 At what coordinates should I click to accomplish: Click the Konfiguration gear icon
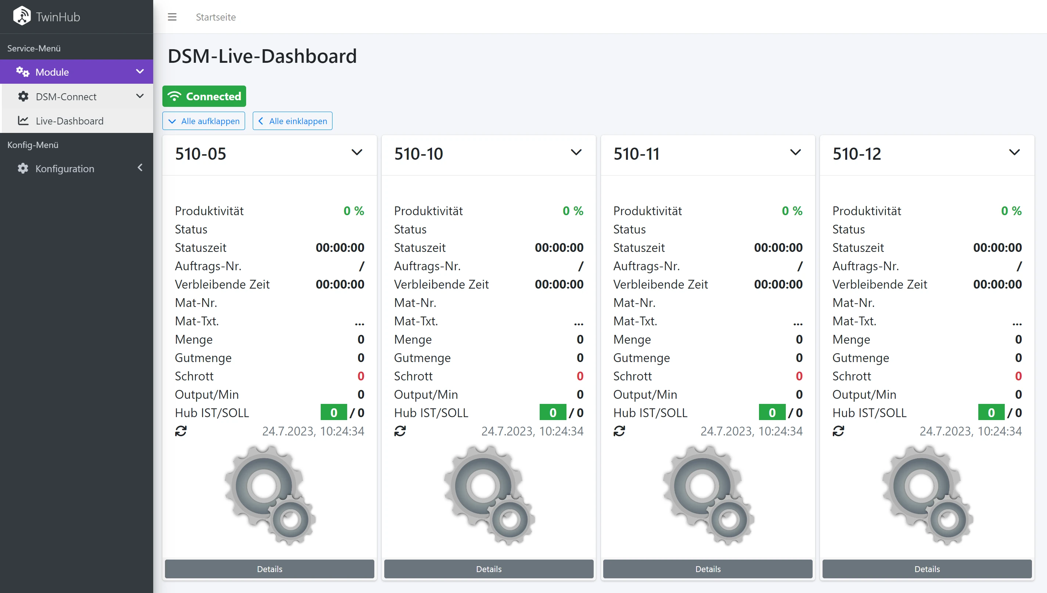point(23,168)
